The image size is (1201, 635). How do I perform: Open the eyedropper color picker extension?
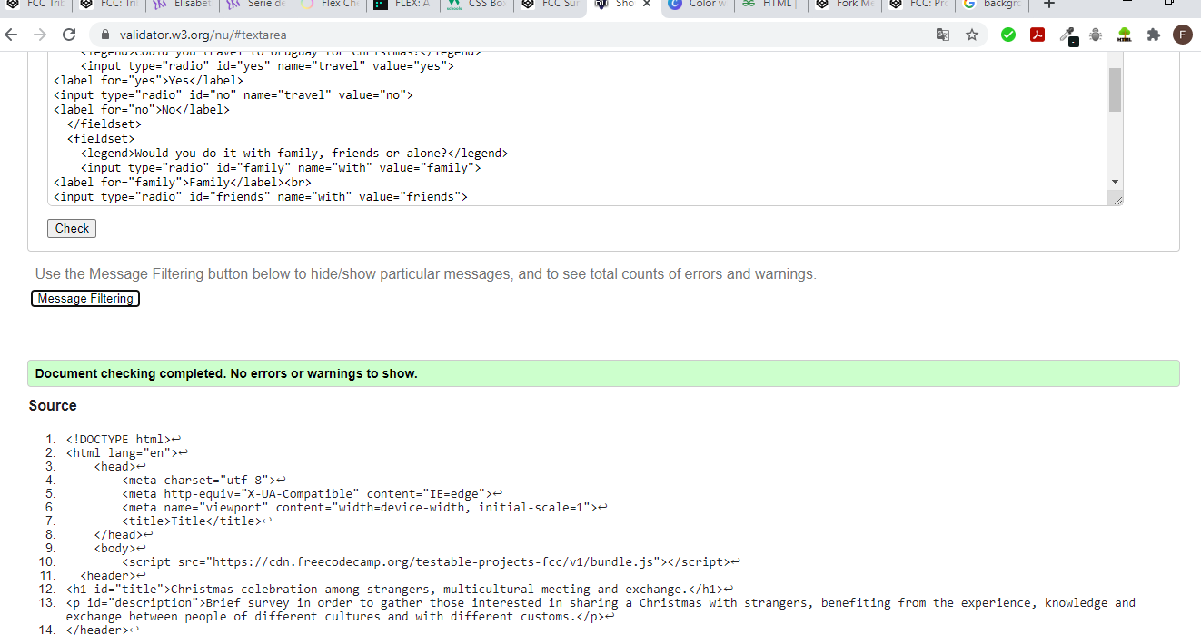coord(1068,35)
